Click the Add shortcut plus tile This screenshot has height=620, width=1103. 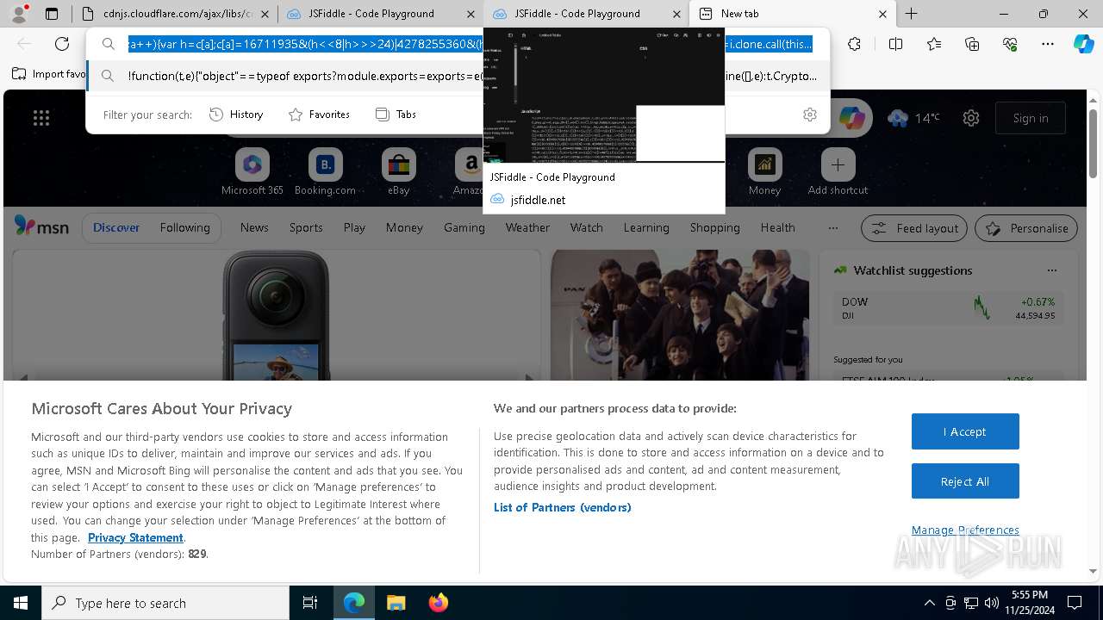point(838,172)
